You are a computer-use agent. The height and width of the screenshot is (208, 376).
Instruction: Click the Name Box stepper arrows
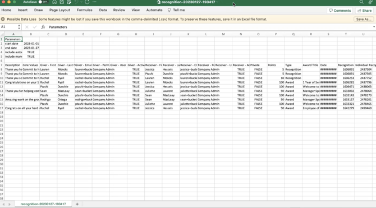tap(19, 27)
